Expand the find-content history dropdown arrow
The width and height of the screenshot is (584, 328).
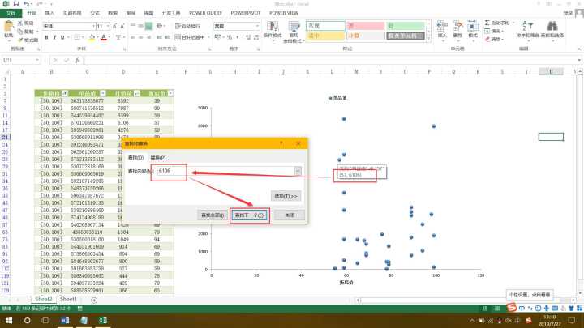298,171
